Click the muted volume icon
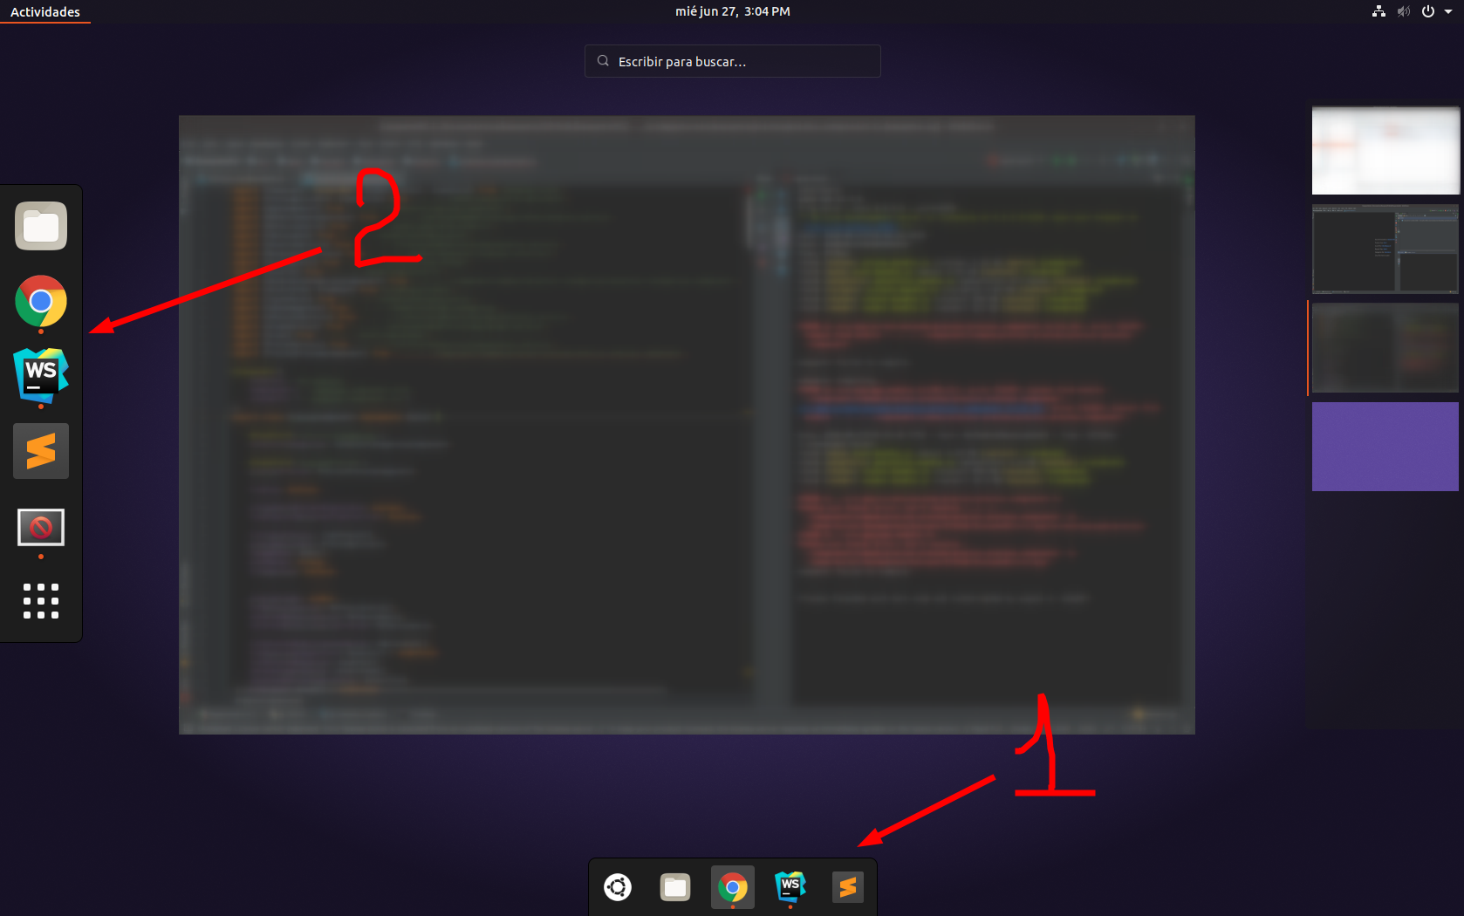The width and height of the screenshot is (1464, 916). coord(1403,11)
